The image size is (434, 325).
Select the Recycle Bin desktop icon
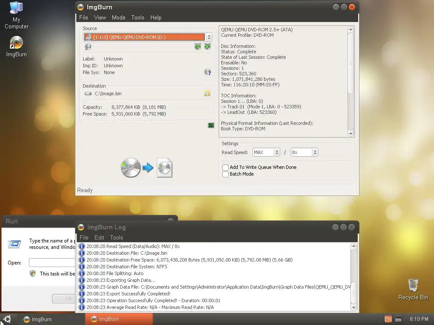(413, 289)
